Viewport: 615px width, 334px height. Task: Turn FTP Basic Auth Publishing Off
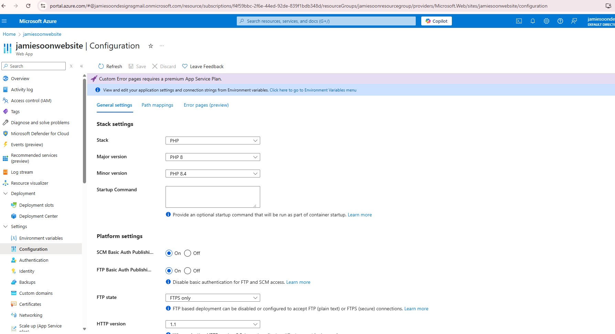(188, 271)
